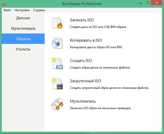
Task: Open the Мультизапись task title
Action: point(83,101)
